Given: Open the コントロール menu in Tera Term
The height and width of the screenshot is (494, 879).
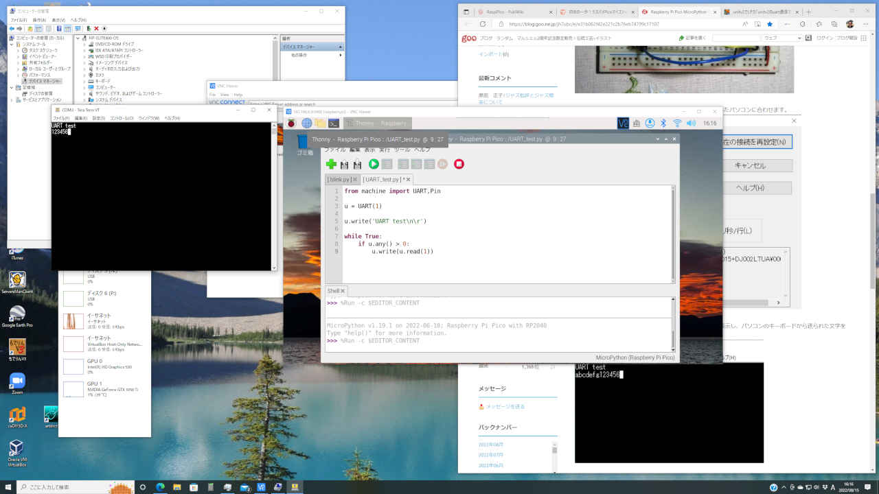Looking at the screenshot, I should coord(122,118).
